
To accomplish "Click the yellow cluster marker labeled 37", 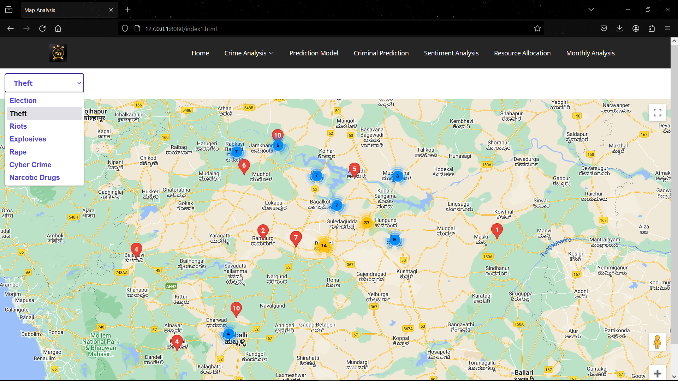I will (367, 223).
